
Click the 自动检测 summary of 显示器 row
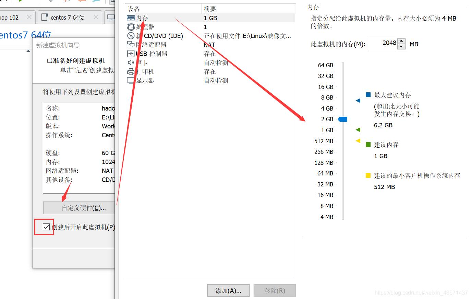click(x=216, y=80)
